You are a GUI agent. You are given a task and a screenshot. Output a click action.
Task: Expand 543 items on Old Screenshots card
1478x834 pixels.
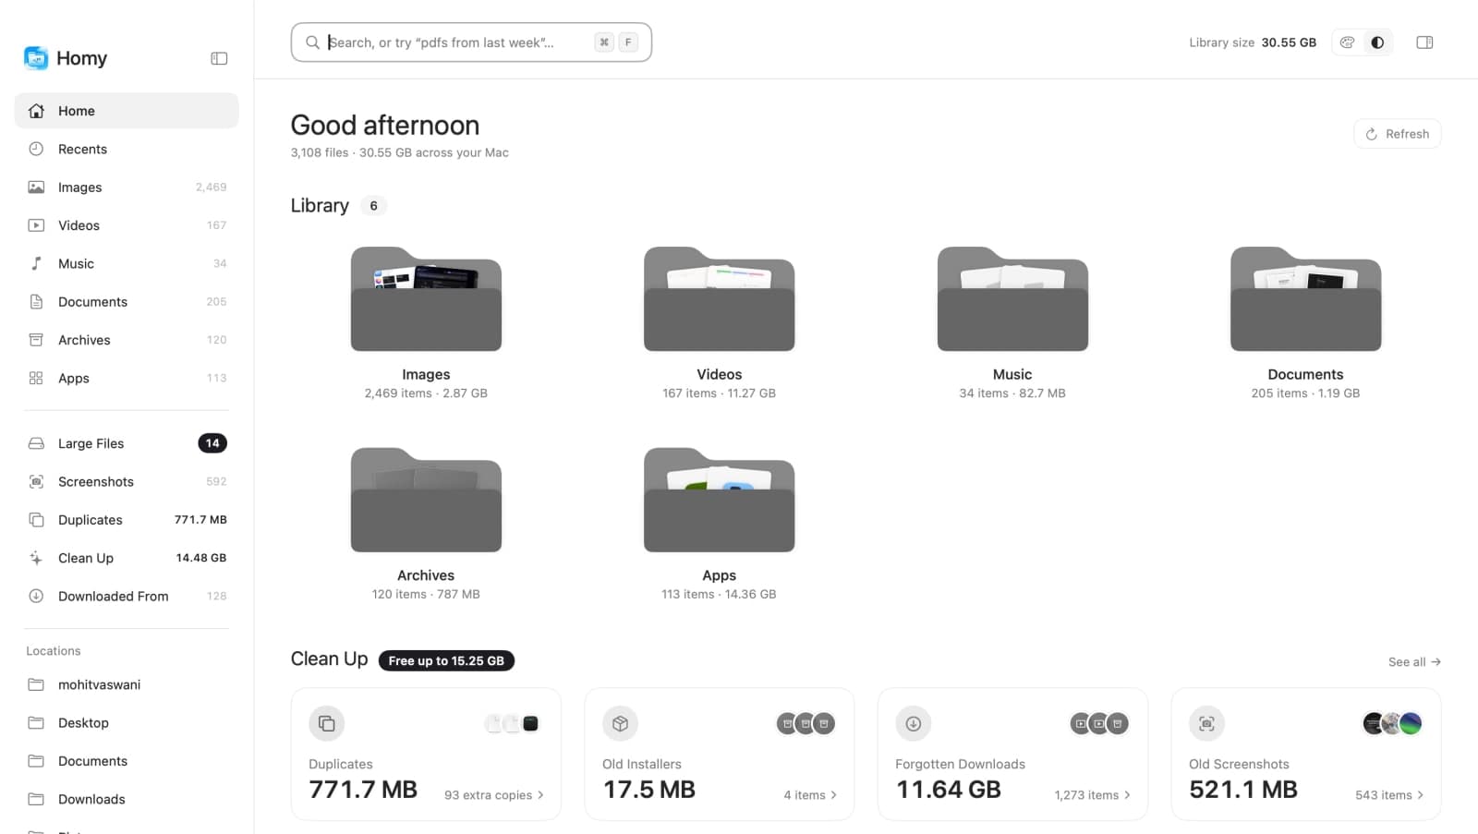[1389, 795]
